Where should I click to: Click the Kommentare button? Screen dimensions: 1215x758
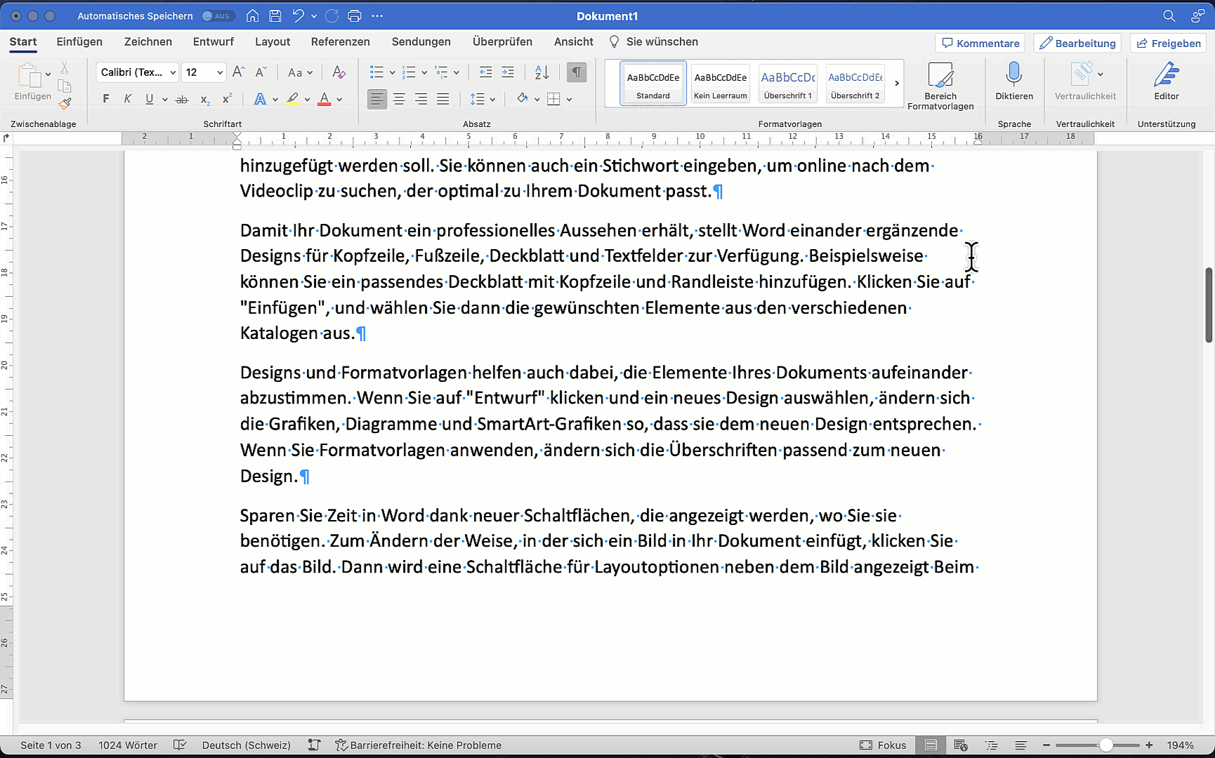tap(980, 43)
